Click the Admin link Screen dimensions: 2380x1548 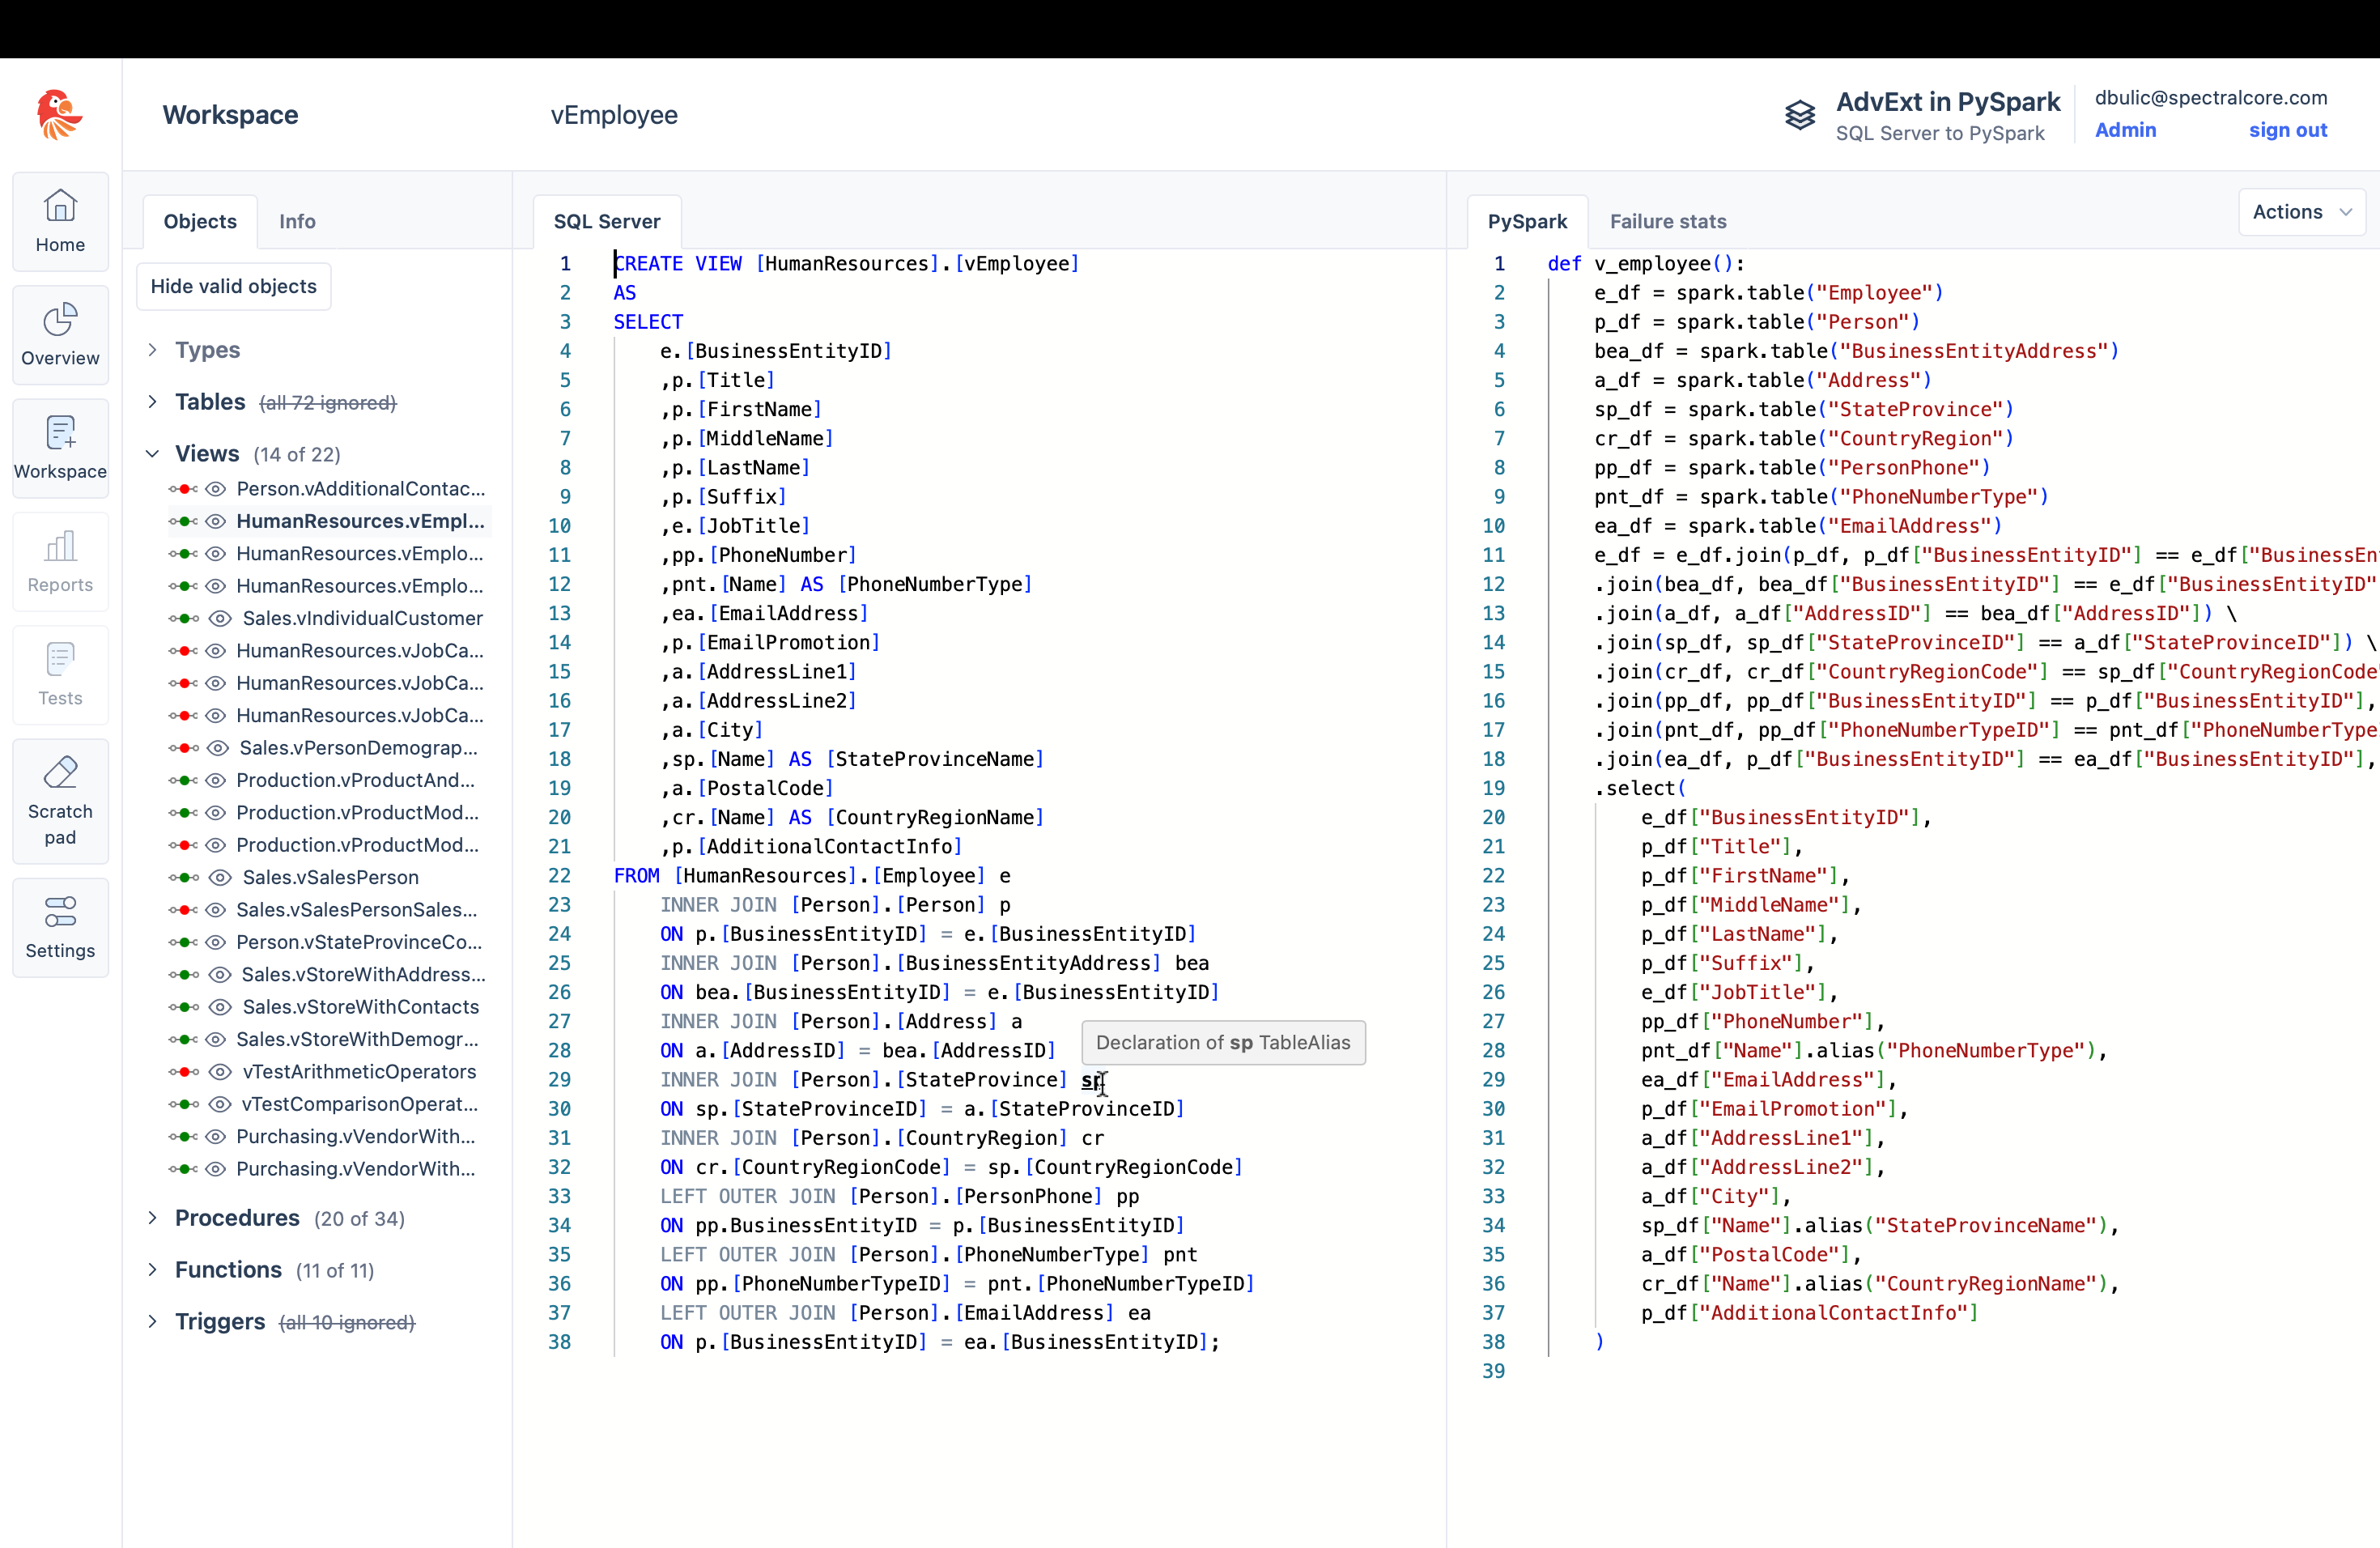(2124, 130)
